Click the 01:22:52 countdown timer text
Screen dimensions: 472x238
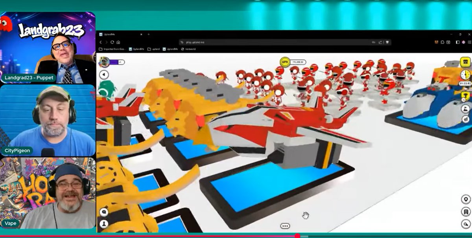tap(465, 83)
